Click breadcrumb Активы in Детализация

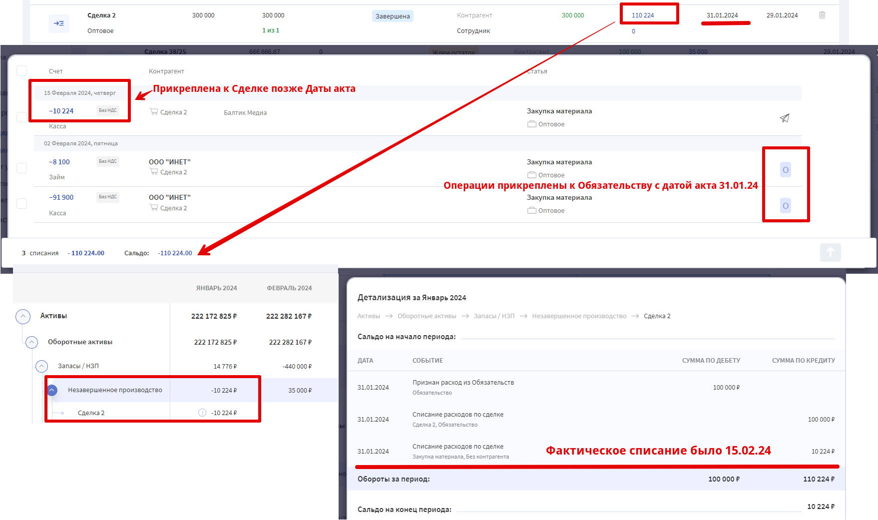[369, 316]
